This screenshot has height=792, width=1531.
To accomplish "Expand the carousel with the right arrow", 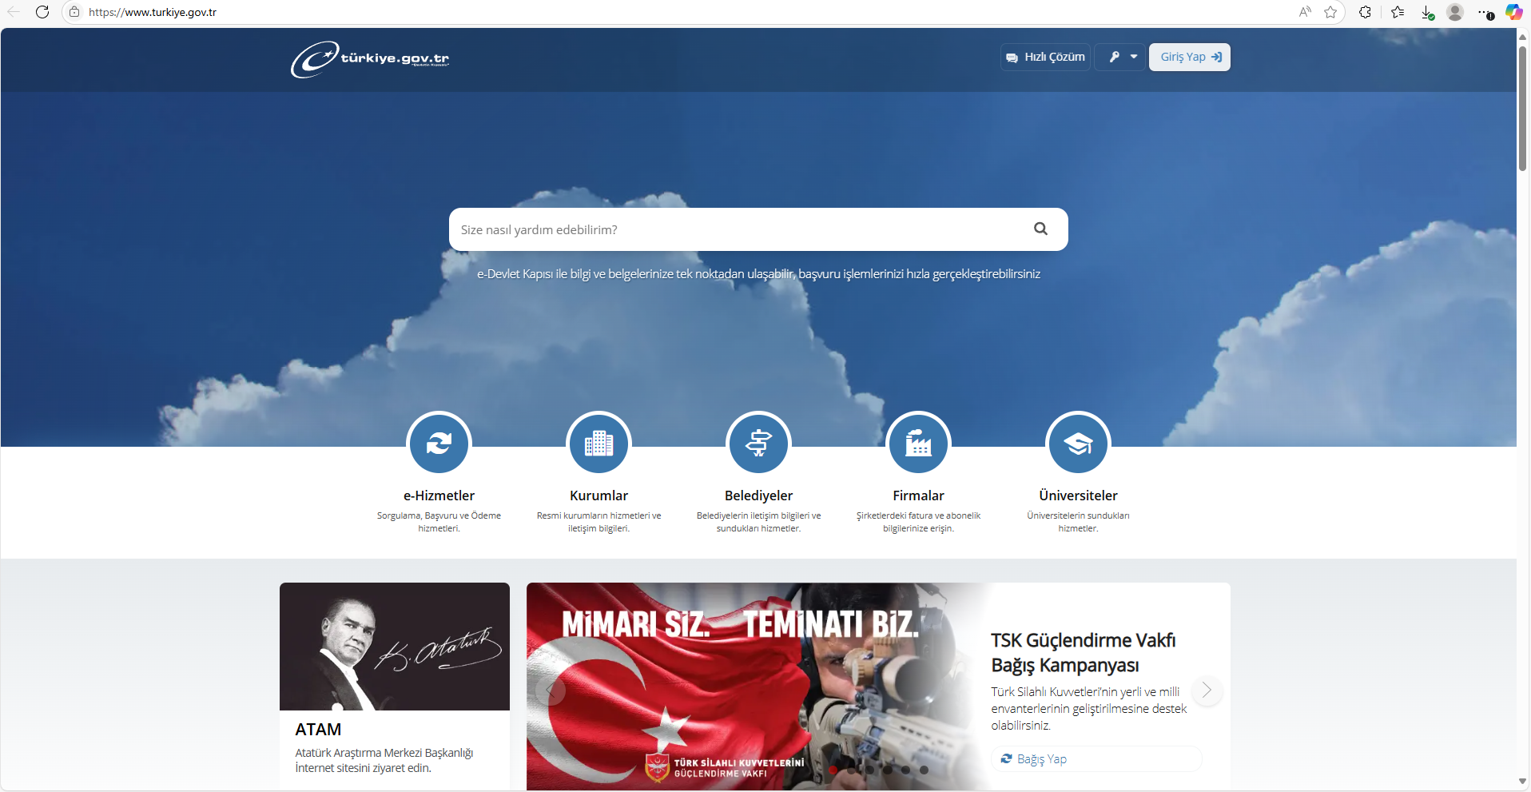I will [1207, 691].
